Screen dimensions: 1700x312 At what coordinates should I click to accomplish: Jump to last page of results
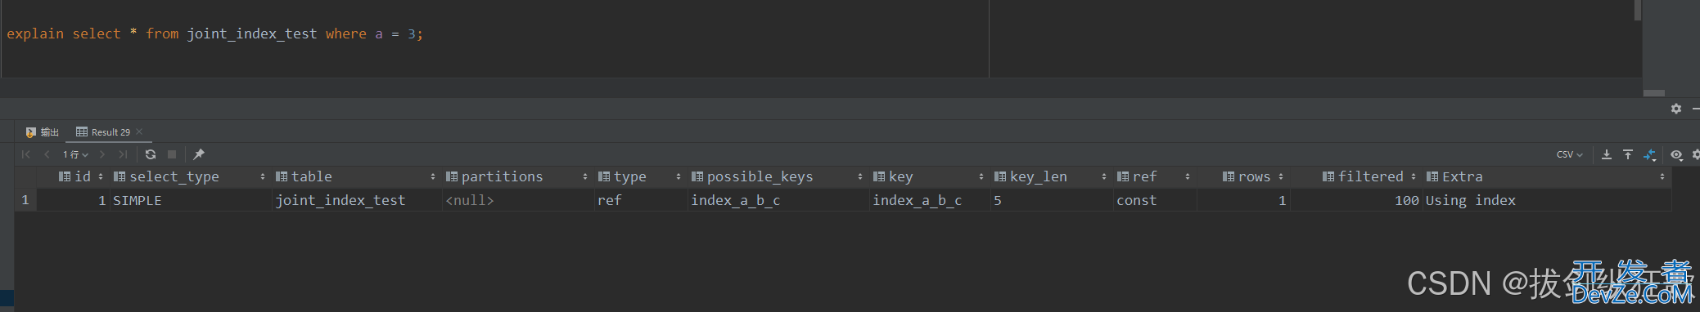click(x=123, y=154)
